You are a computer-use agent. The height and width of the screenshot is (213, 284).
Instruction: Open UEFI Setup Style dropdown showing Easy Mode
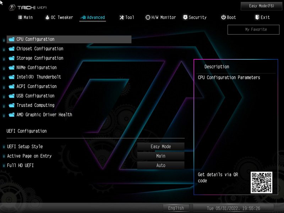(x=161, y=147)
